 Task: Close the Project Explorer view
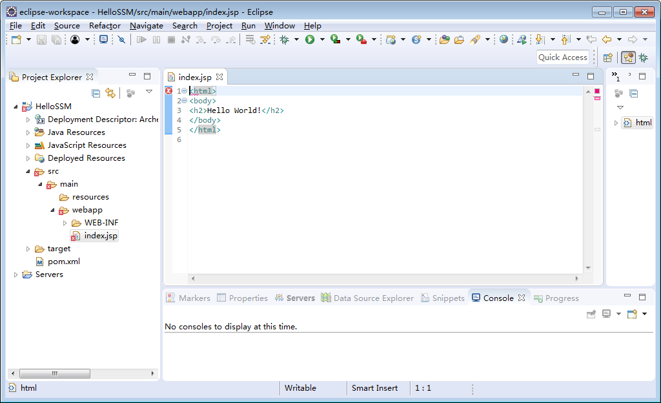pos(89,77)
